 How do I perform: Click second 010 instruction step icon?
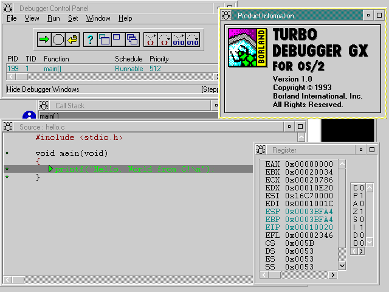193,40
